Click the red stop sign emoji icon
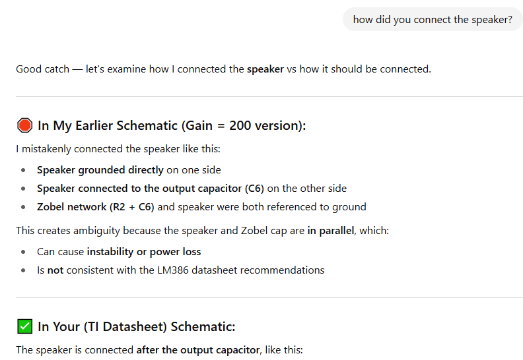The width and height of the screenshot is (523, 360). click(x=24, y=125)
